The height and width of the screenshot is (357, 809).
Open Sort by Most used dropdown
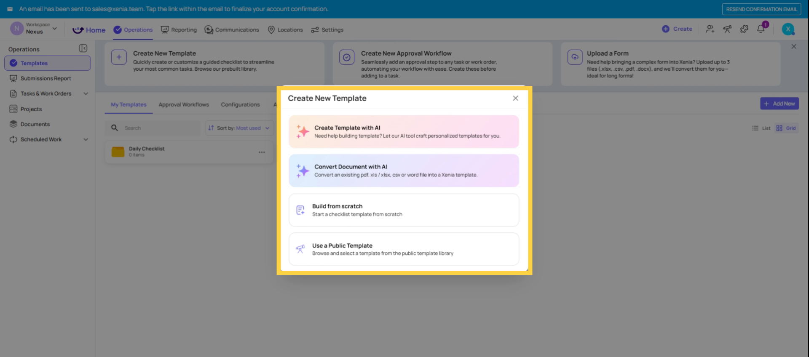click(239, 128)
